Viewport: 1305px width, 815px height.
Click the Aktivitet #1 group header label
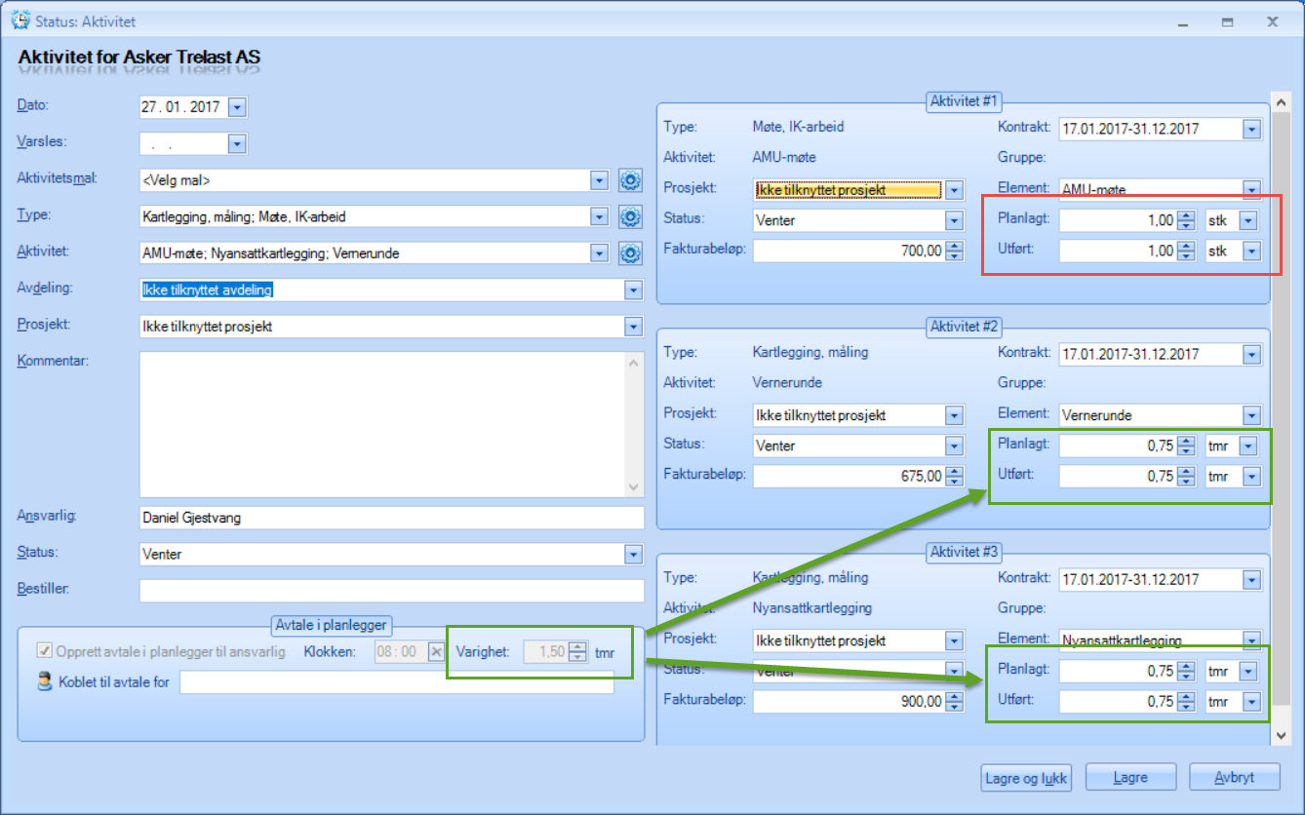(x=964, y=101)
